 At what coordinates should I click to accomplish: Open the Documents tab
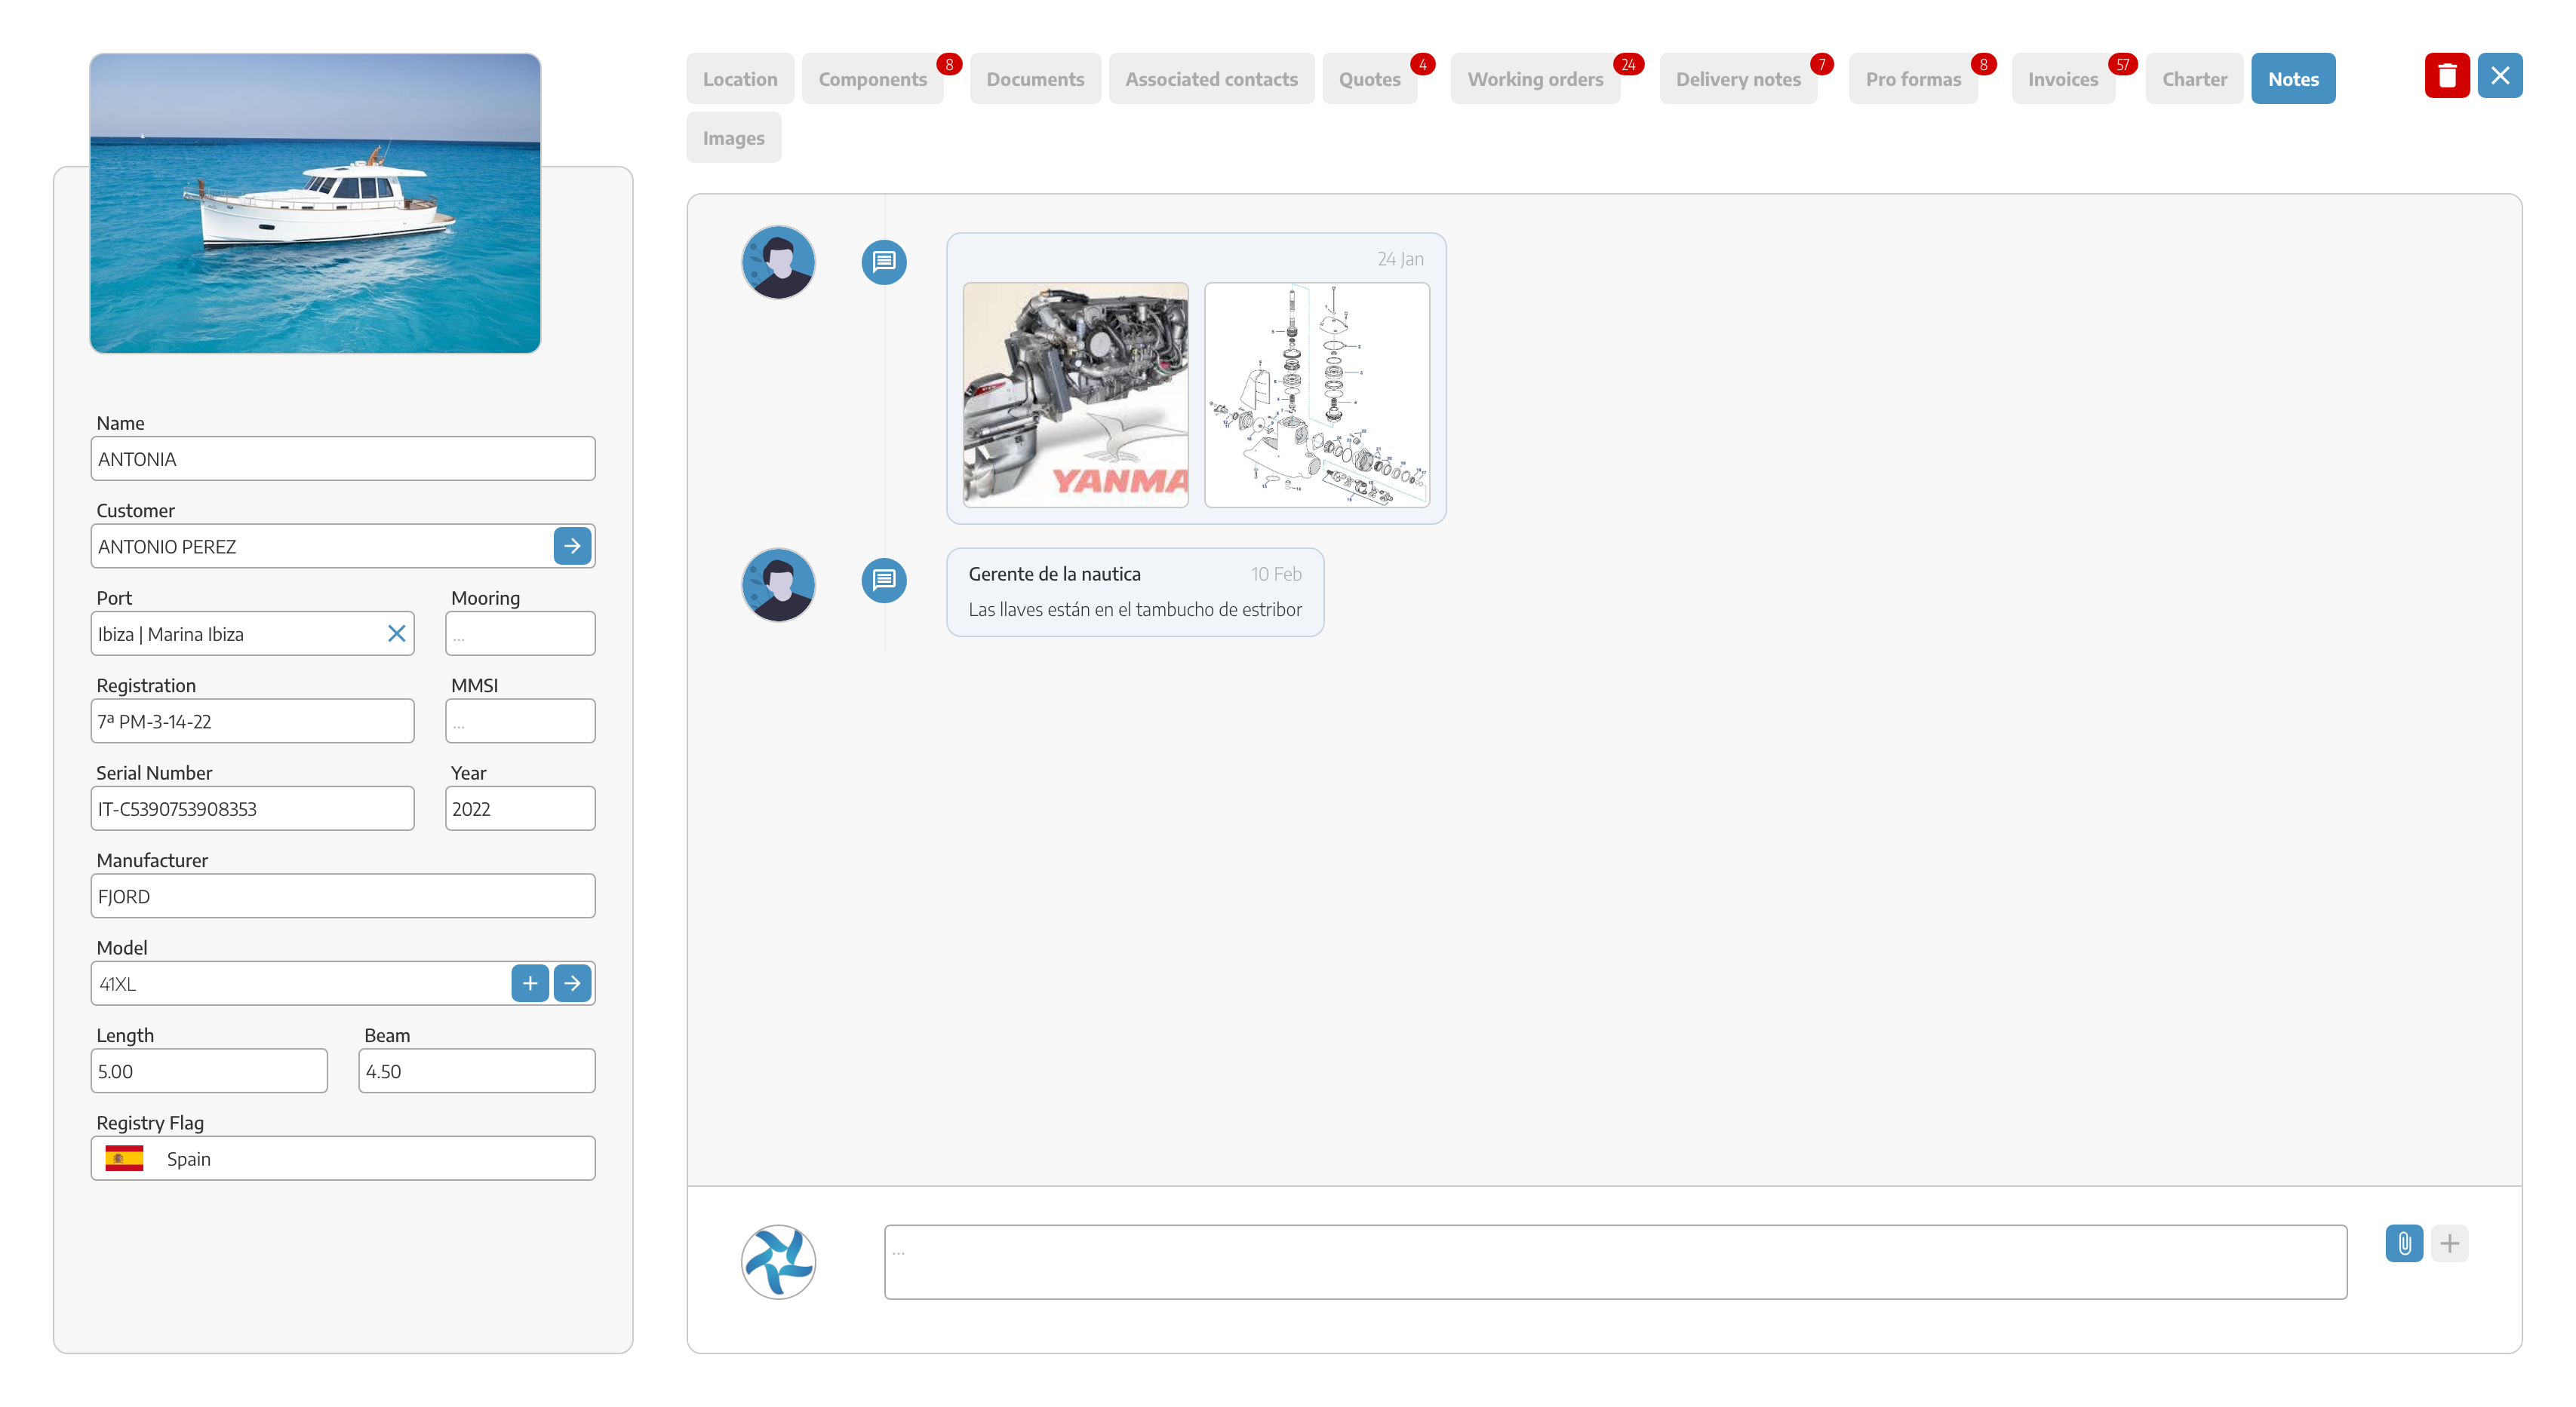click(1035, 78)
